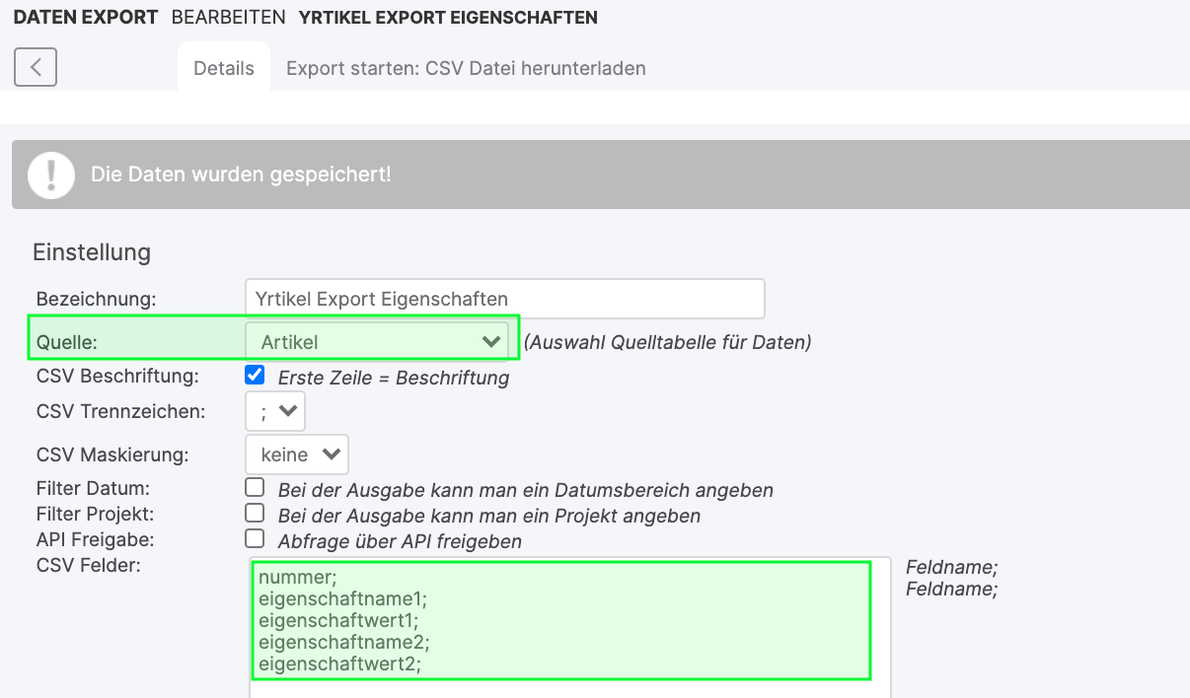The image size is (1190, 698).
Task: Click the nummer; line in CSV Felder
Action: (x=297, y=578)
